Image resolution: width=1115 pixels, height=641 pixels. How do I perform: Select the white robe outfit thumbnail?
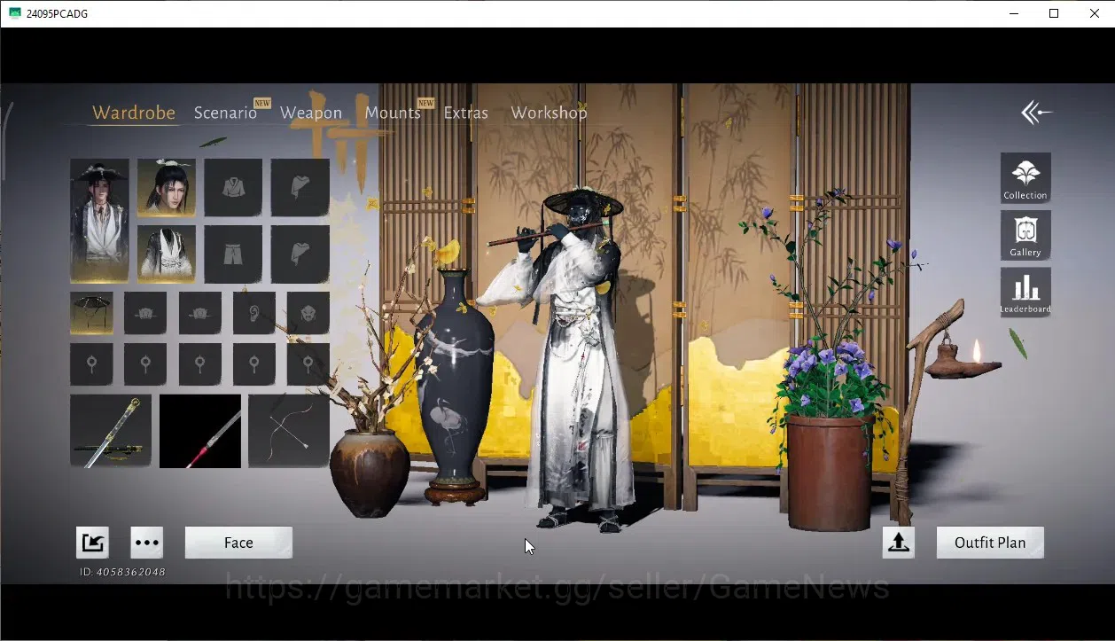(167, 254)
